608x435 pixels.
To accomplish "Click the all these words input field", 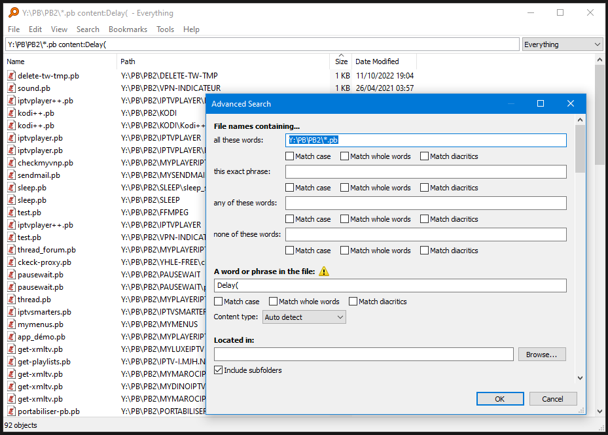I will [426, 140].
